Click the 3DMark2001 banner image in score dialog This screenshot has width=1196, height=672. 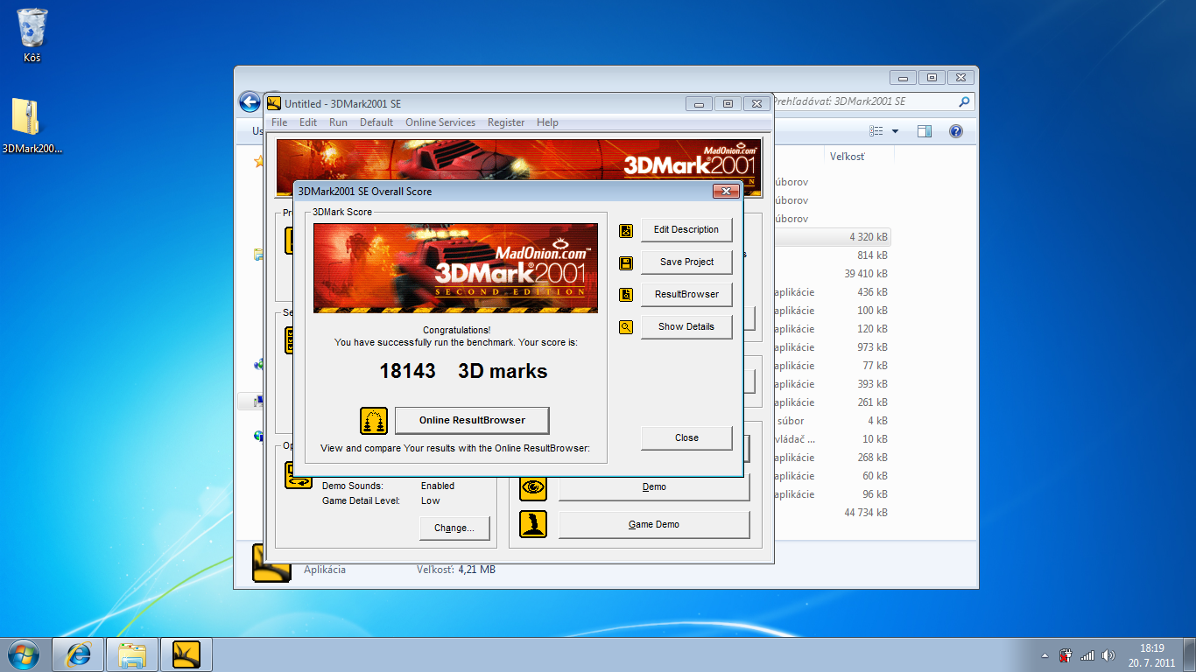click(x=455, y=268)
